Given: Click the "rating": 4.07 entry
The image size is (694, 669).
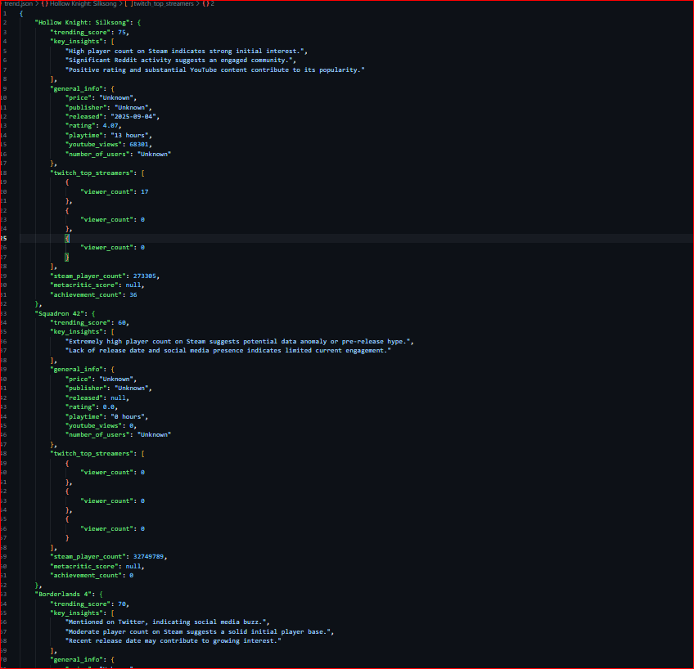Looking at the screenshot, I should click(x=93, y=126).
